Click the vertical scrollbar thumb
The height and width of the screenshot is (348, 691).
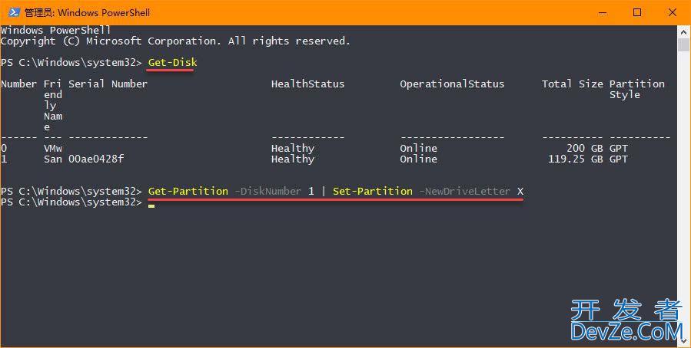point(683,44)
